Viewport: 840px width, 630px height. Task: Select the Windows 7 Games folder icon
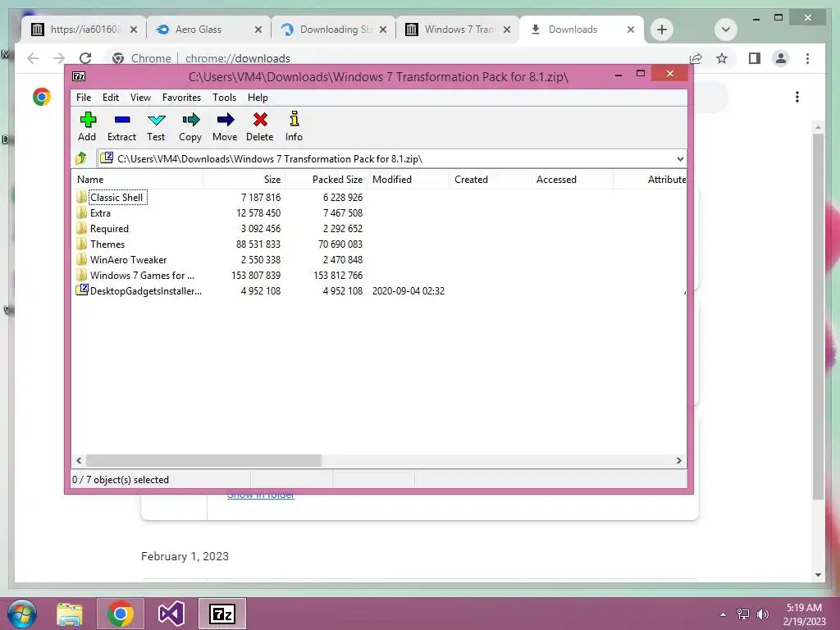tap(81, 275)
